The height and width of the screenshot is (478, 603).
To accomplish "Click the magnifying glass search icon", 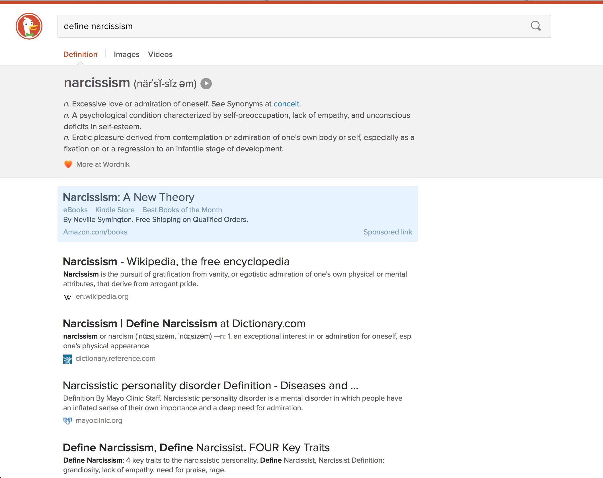I will click(x=536, y=26).
